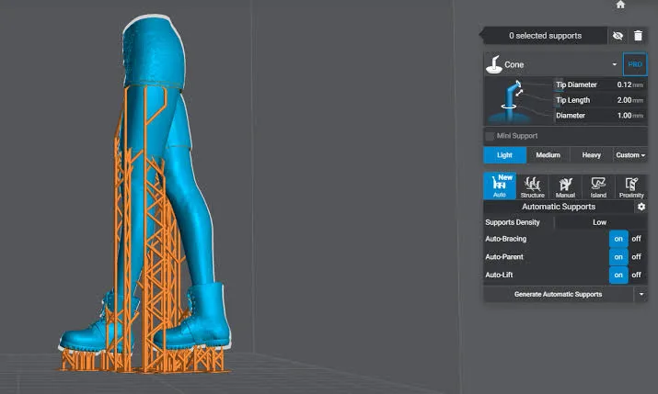Screen dimensions: 658x394
Task: Expand Generate Automatic Supports options arrow
Action: tap(641, 294)
